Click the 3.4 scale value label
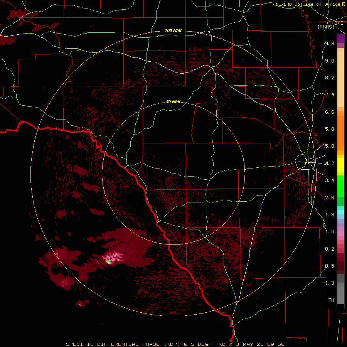The height and width of the screenshot is (347, 347). point(330,180)
